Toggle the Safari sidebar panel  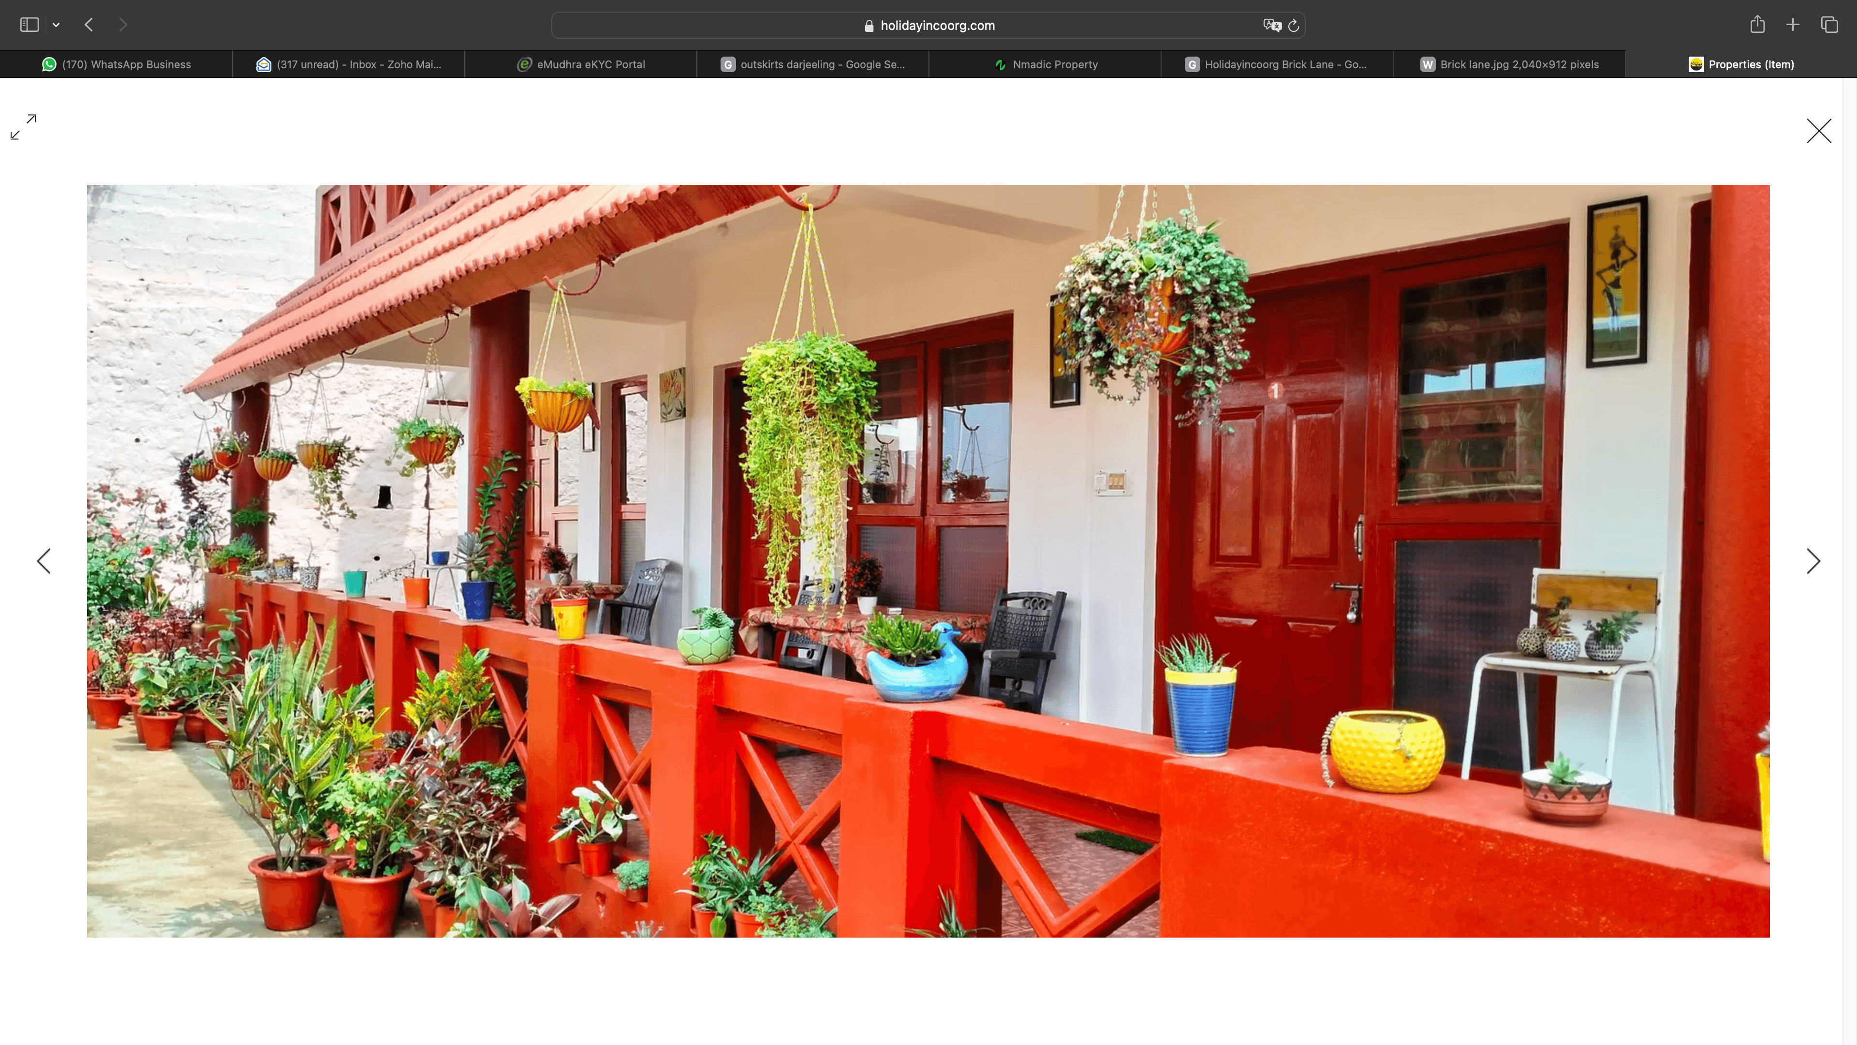click(29, 25)
